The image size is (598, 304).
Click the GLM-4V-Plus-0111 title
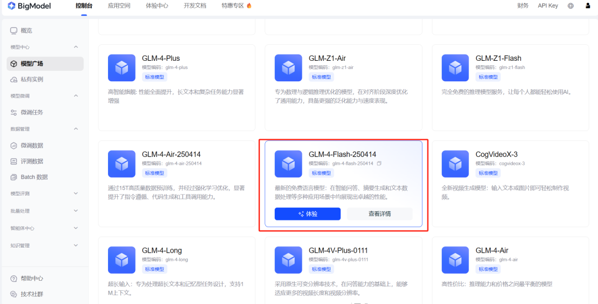tap(338, 250)
